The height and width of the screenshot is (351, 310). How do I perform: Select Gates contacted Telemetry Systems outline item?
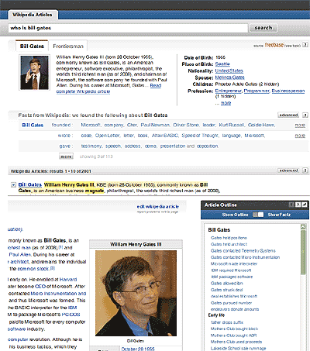pos(243,251)
